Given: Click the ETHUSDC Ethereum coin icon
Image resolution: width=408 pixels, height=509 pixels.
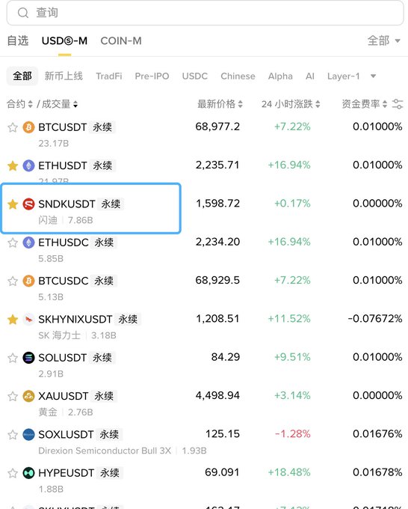Looking at the screenshot, I should pyautogui.click(x=28, y=243).
